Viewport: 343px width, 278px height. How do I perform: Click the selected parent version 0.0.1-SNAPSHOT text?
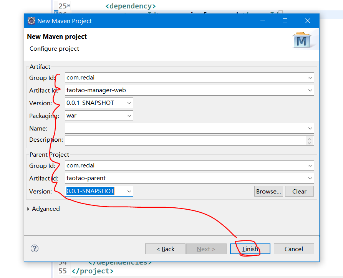click(90, 191)
